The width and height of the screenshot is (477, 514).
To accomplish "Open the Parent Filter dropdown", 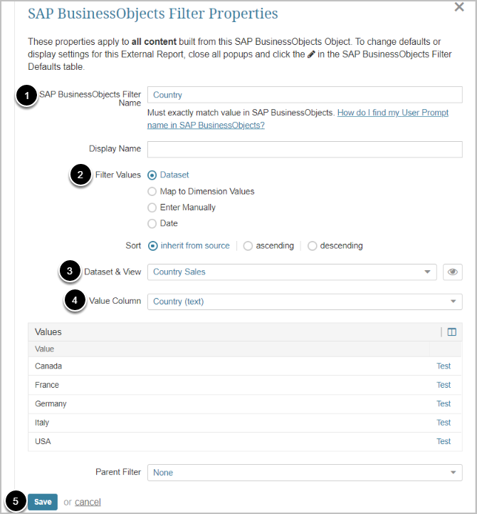I will [x=305, y=473].
